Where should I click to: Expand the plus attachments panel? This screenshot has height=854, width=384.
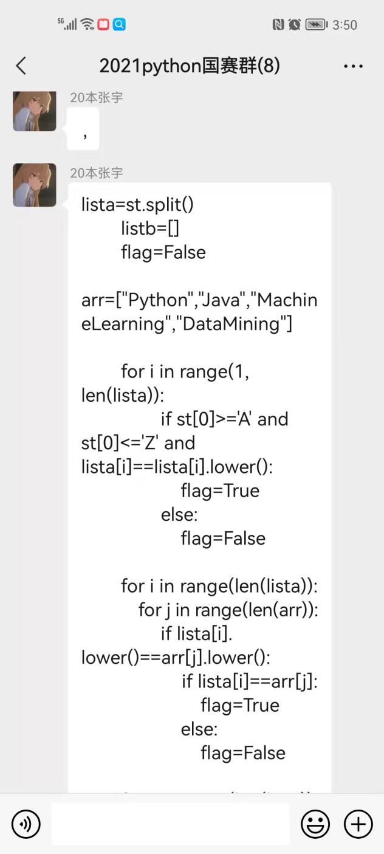click(x=358, y=824)
